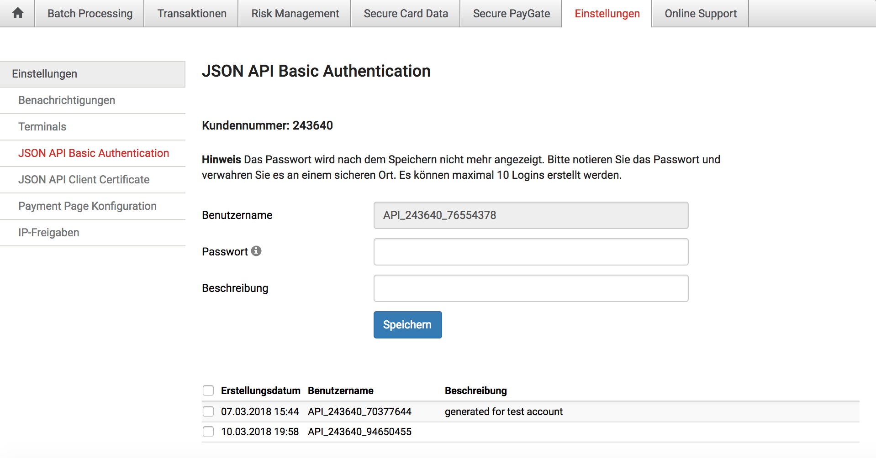Check the select-all checkbox in table header
The height and width of the screenshot is (458, 876).
(x=208, y=390)
